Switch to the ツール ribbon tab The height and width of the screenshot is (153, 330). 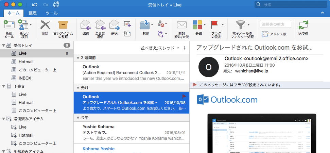click(52, 13)
